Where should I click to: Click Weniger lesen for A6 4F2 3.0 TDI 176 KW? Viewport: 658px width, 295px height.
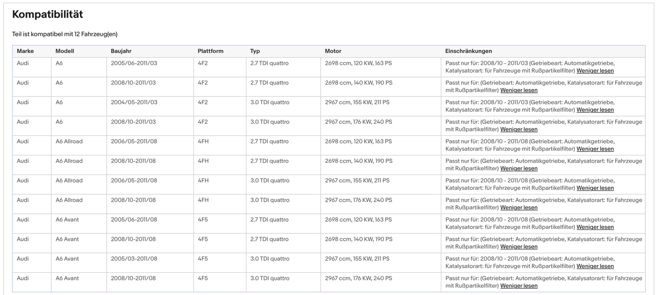[519, 130]
